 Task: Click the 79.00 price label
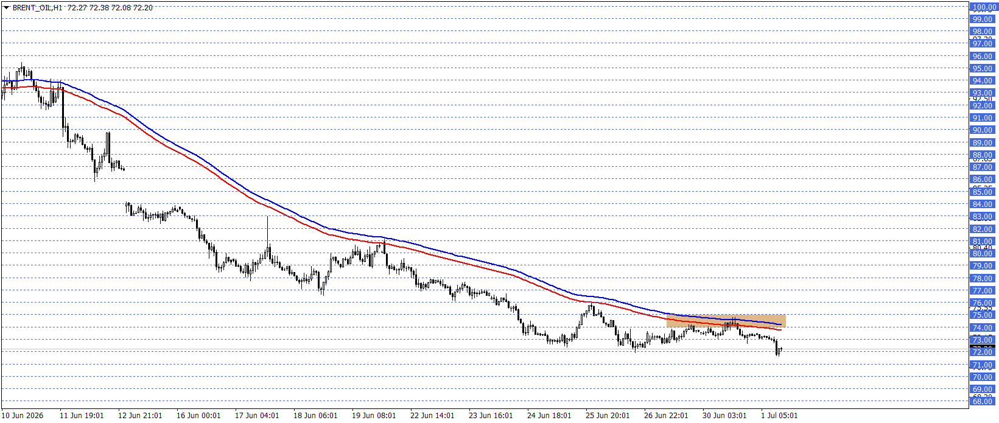coord(982,266)
